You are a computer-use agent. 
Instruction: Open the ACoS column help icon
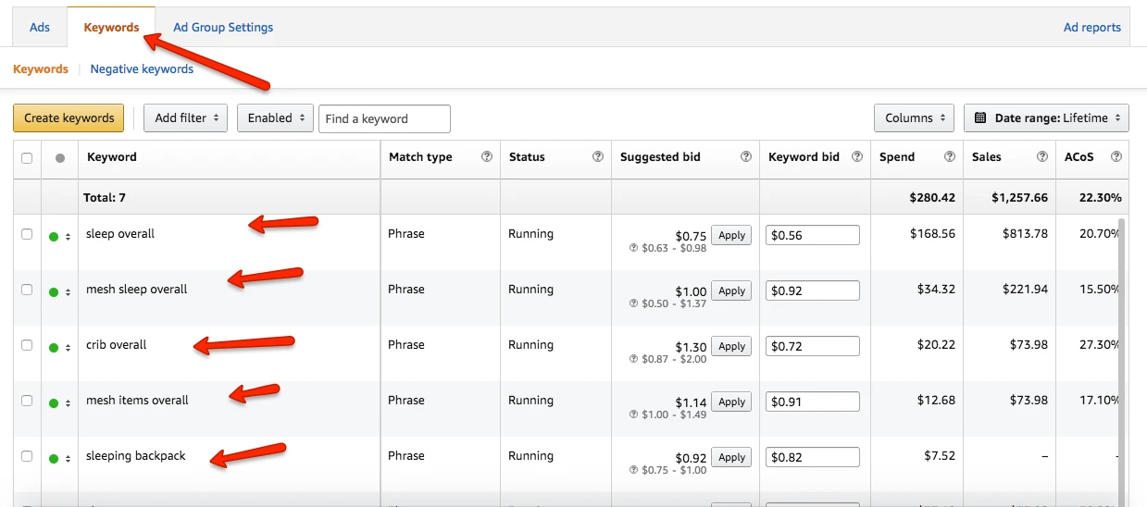coord(1116,157)
